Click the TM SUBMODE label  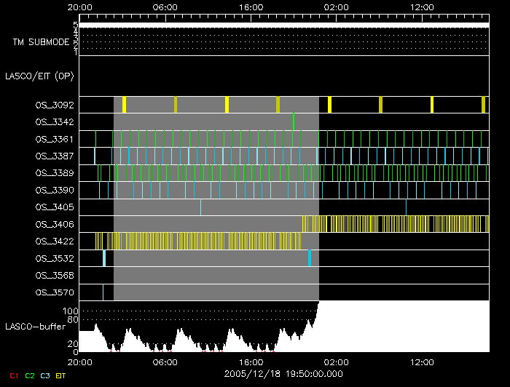point(41,42)
